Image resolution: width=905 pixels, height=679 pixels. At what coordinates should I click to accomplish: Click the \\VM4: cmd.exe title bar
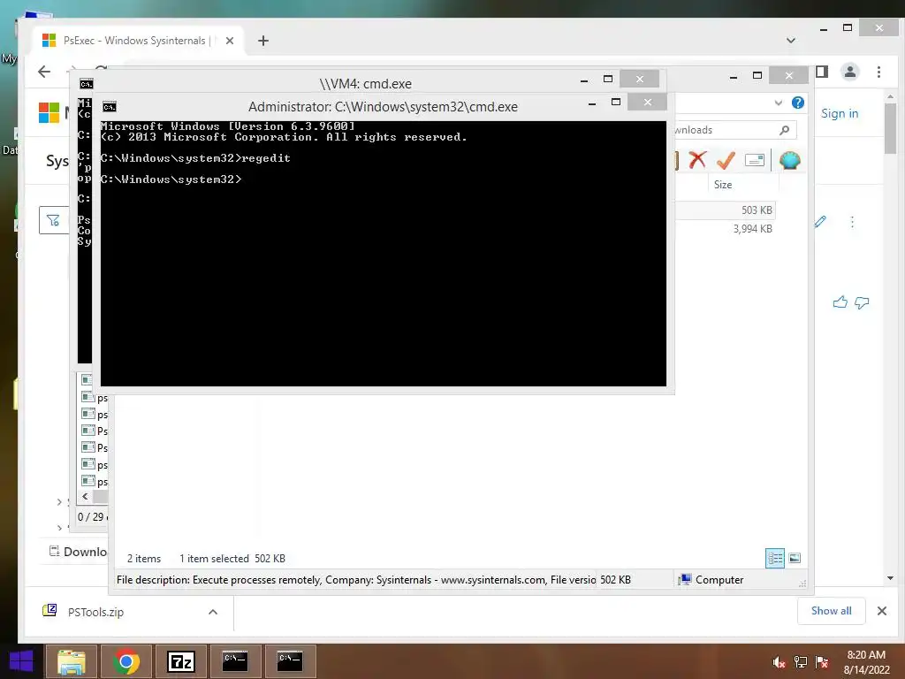(x=365, y=84)
